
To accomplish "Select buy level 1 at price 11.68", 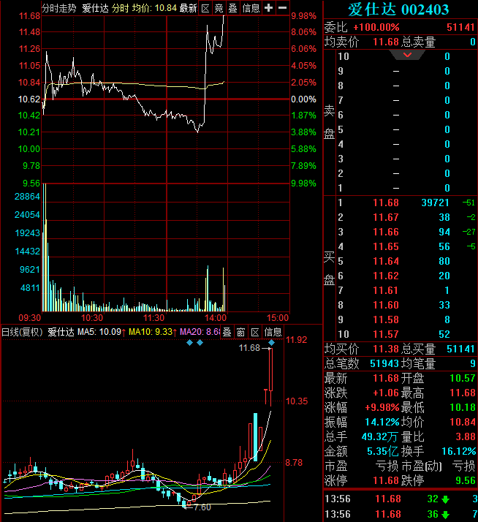I will 401,203.
